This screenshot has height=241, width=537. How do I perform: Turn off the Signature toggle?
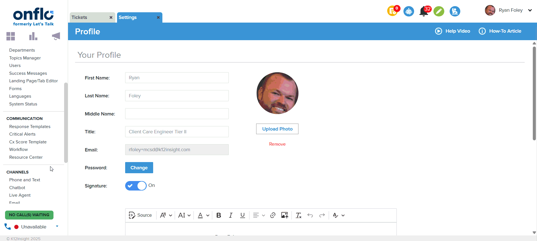136,186
